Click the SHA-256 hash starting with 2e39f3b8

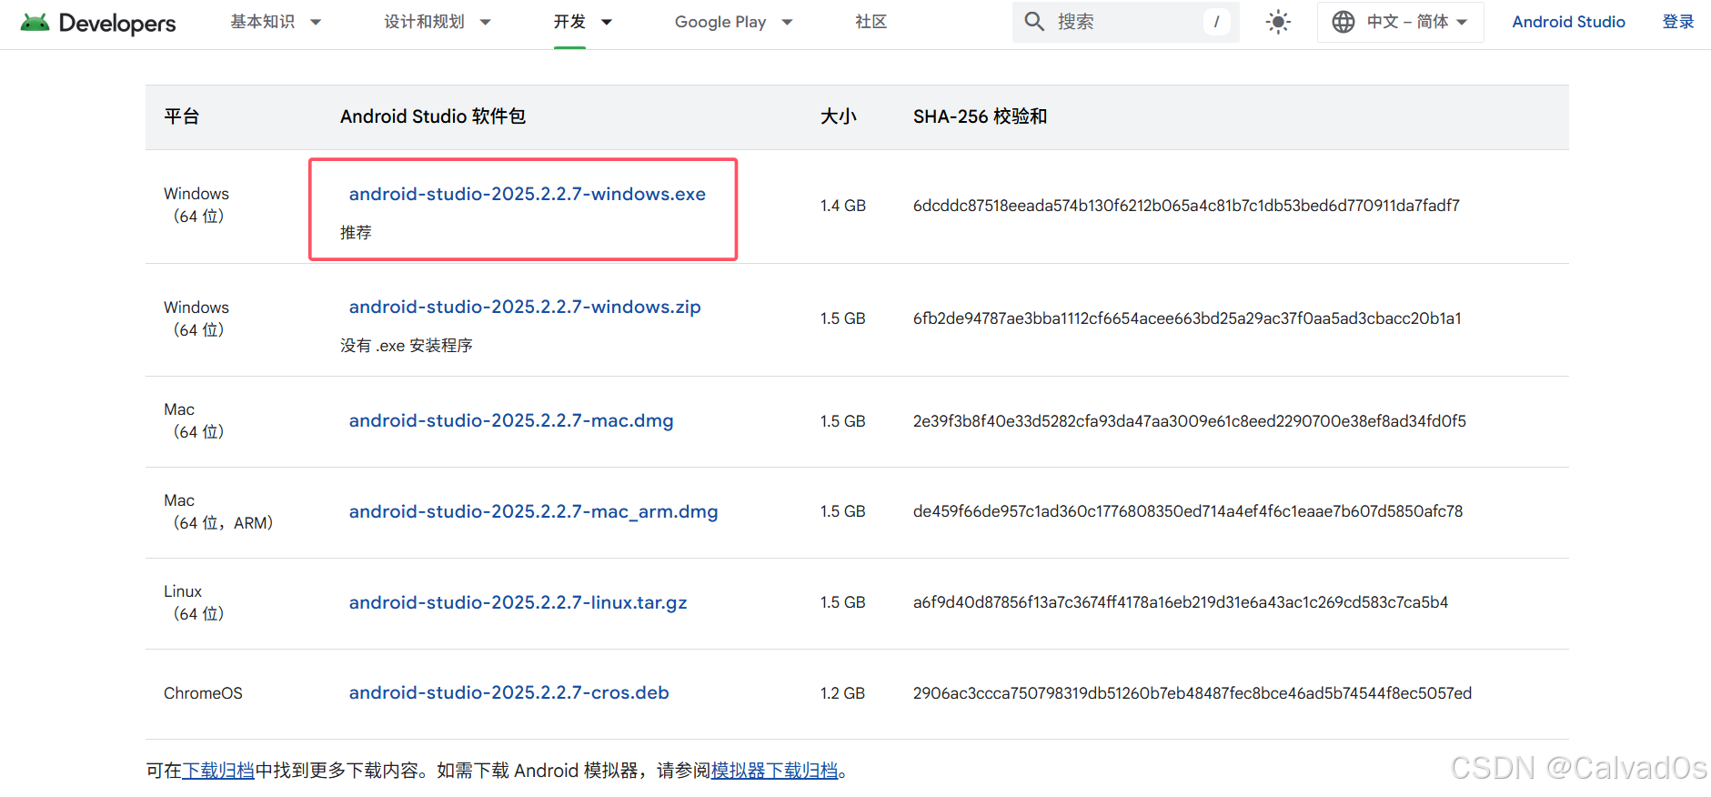[1190, 421]
